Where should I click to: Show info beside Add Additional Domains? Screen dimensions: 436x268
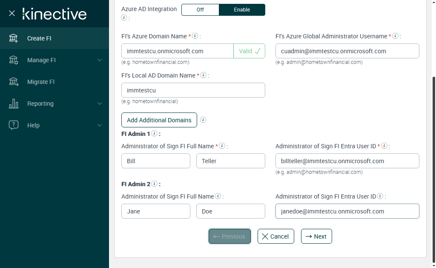203,120
